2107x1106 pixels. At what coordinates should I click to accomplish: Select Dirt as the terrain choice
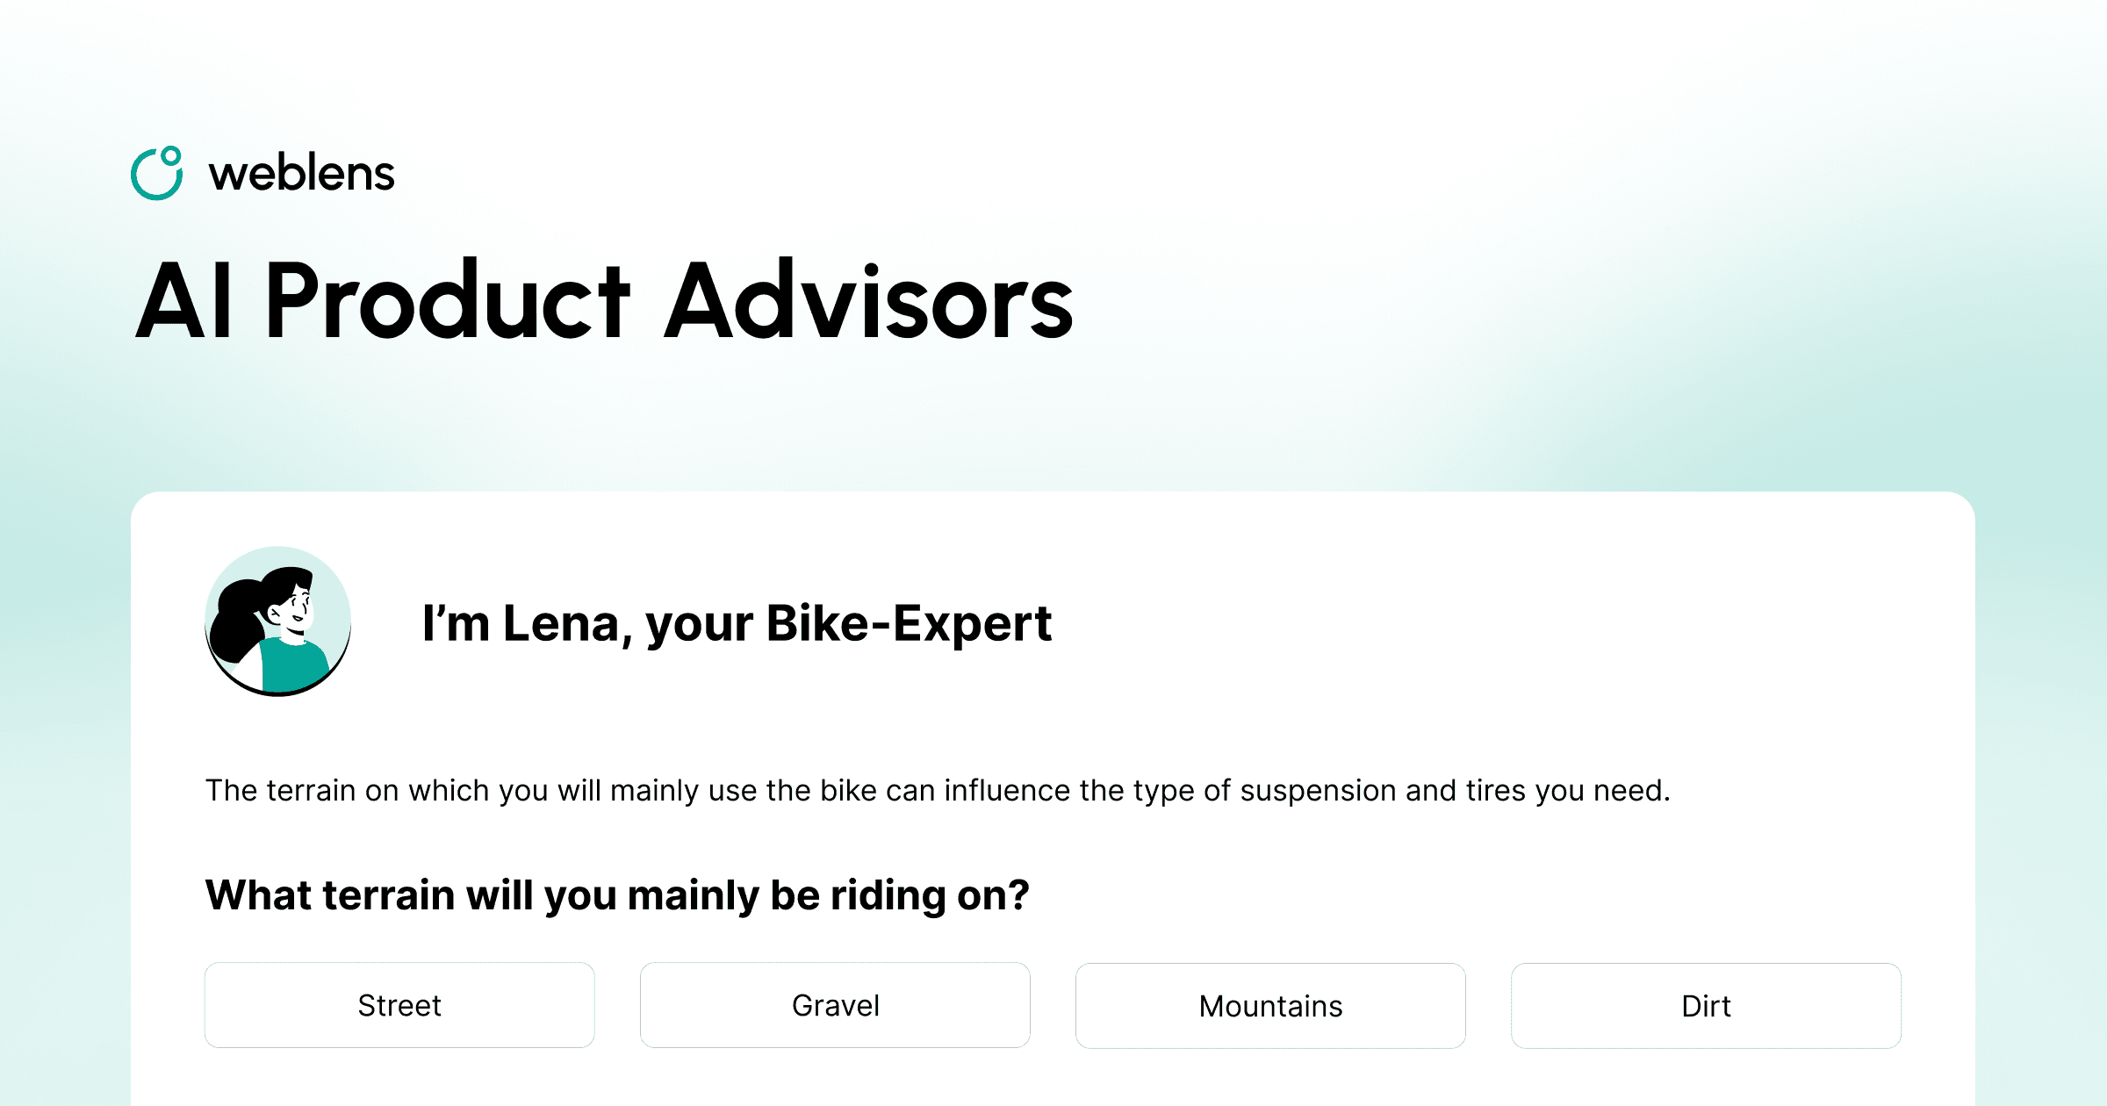pyautogui.click(x=1706, y=1005)
